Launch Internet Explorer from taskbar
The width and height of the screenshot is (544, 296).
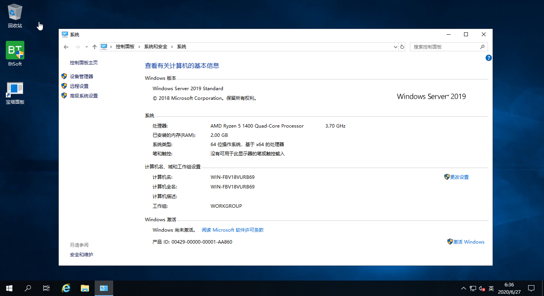66,288
